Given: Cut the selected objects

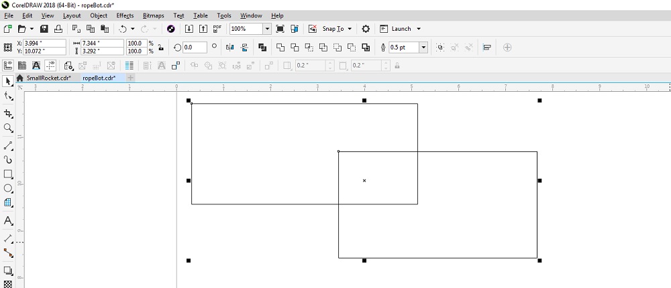Looking at the screenshot, I should tap(76, 29).
